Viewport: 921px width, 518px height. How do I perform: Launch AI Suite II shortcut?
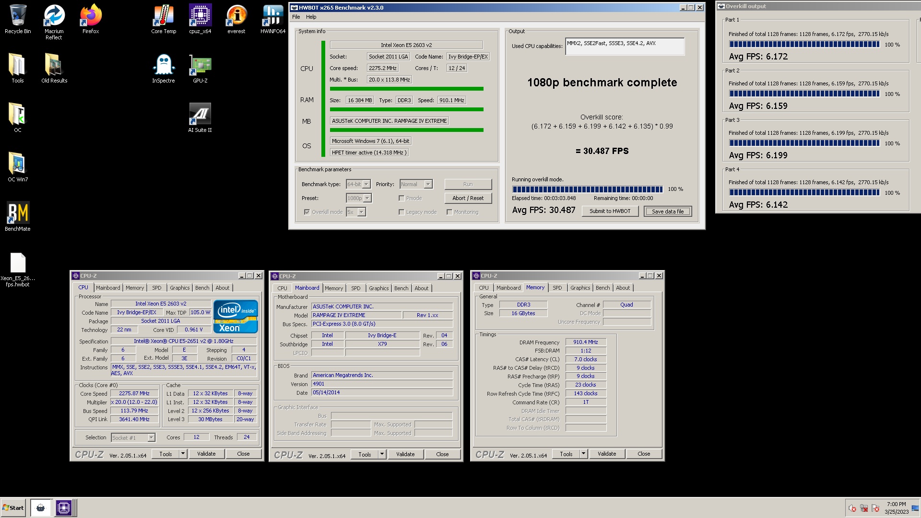click(200, 118)
